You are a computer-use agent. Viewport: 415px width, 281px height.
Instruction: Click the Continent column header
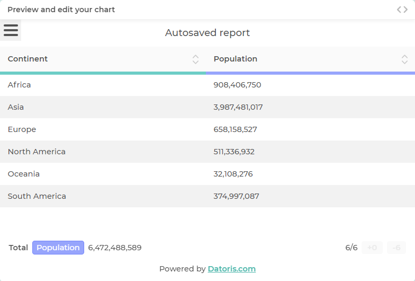28,59
